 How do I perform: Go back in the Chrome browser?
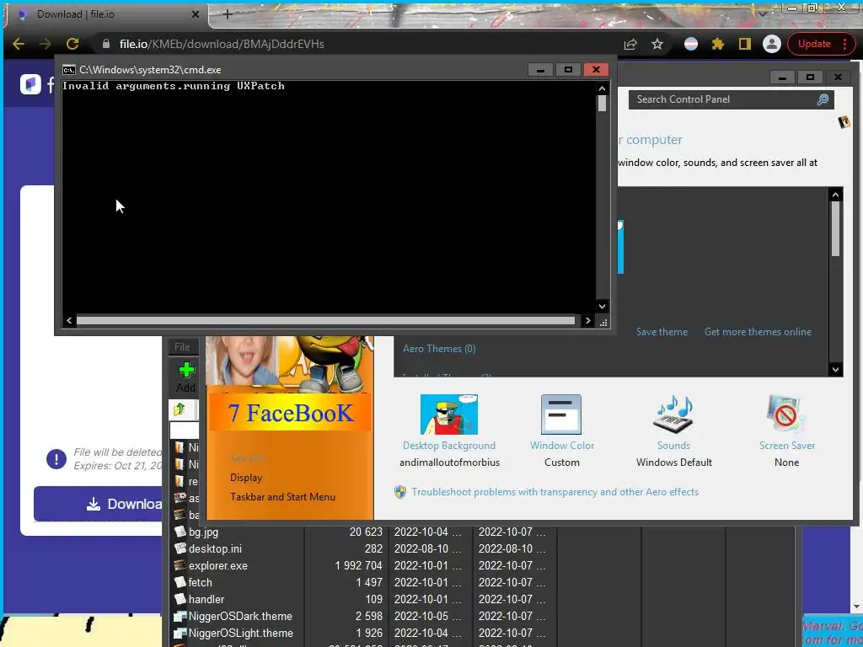click(x=19, y=44)
